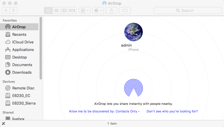Open the 'Allow me to be discovered by' dropdown

(104, 111)
